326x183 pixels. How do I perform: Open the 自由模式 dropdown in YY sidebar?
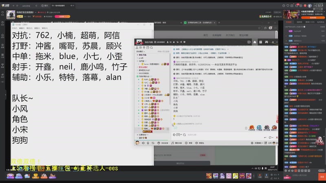coord(141,52)
